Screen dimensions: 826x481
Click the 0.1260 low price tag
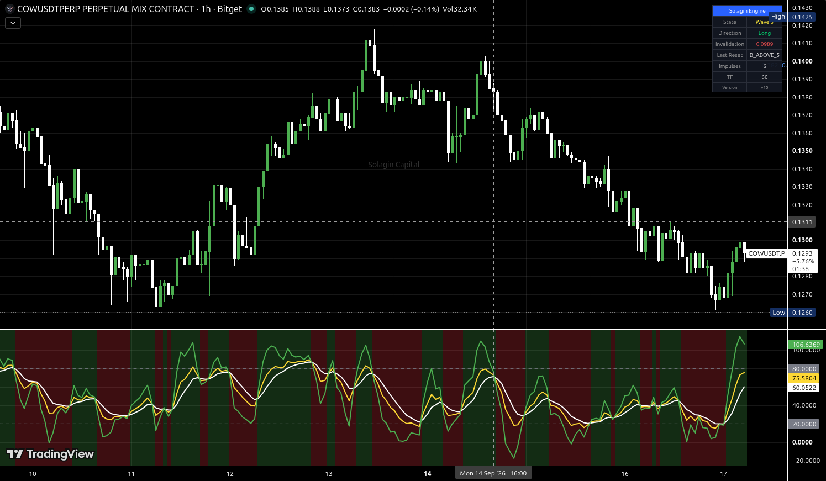coord(802,313)
